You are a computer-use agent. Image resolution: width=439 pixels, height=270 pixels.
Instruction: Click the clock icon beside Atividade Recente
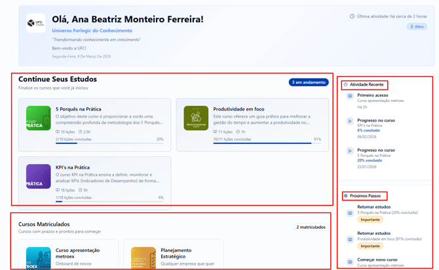tap(346, 85)
